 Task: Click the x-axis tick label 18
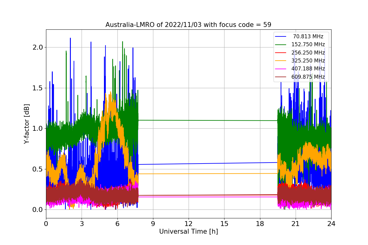(260, 224)
